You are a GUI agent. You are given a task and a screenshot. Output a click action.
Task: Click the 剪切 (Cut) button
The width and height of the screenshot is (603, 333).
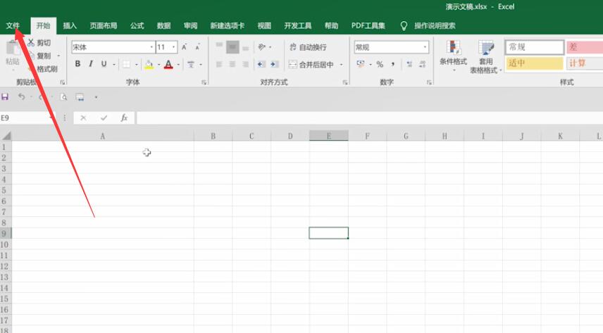coord(39,43)
